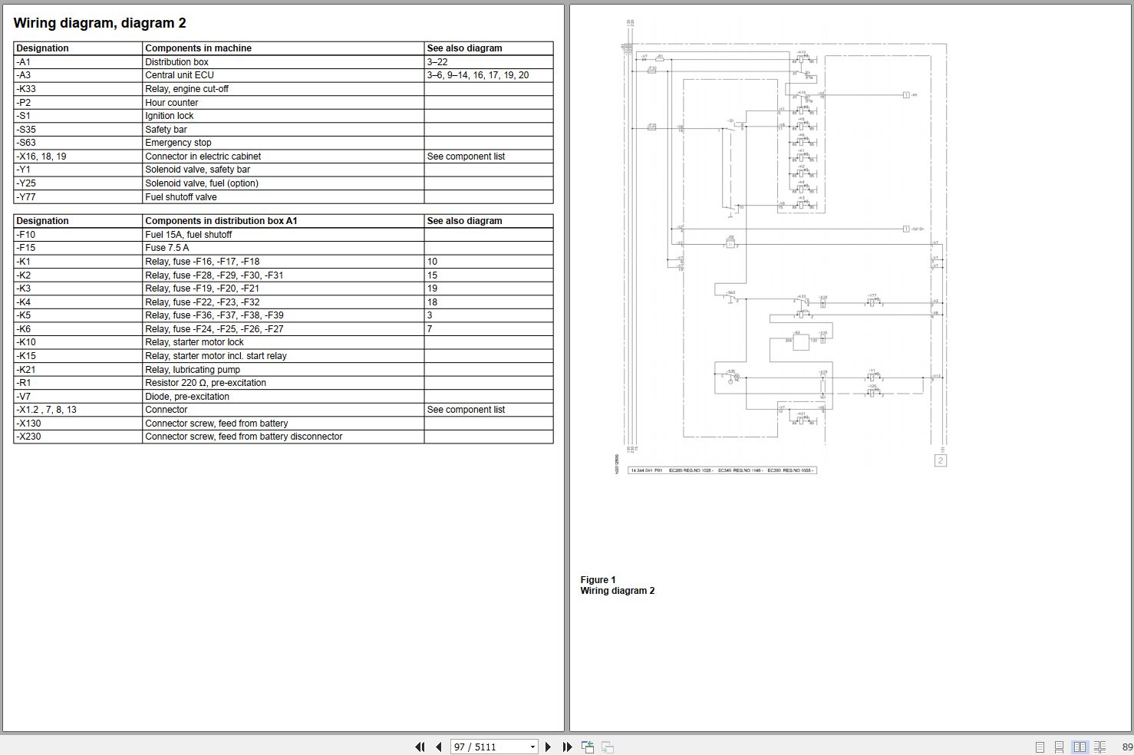Select 'Relay, starter motor lock' cell
This screenshot has height=755, width=1134.
click(x=283, y=342)
